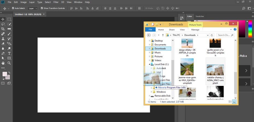
Task: Enable Quick Mask mode icon
Action: click(3, 83)
